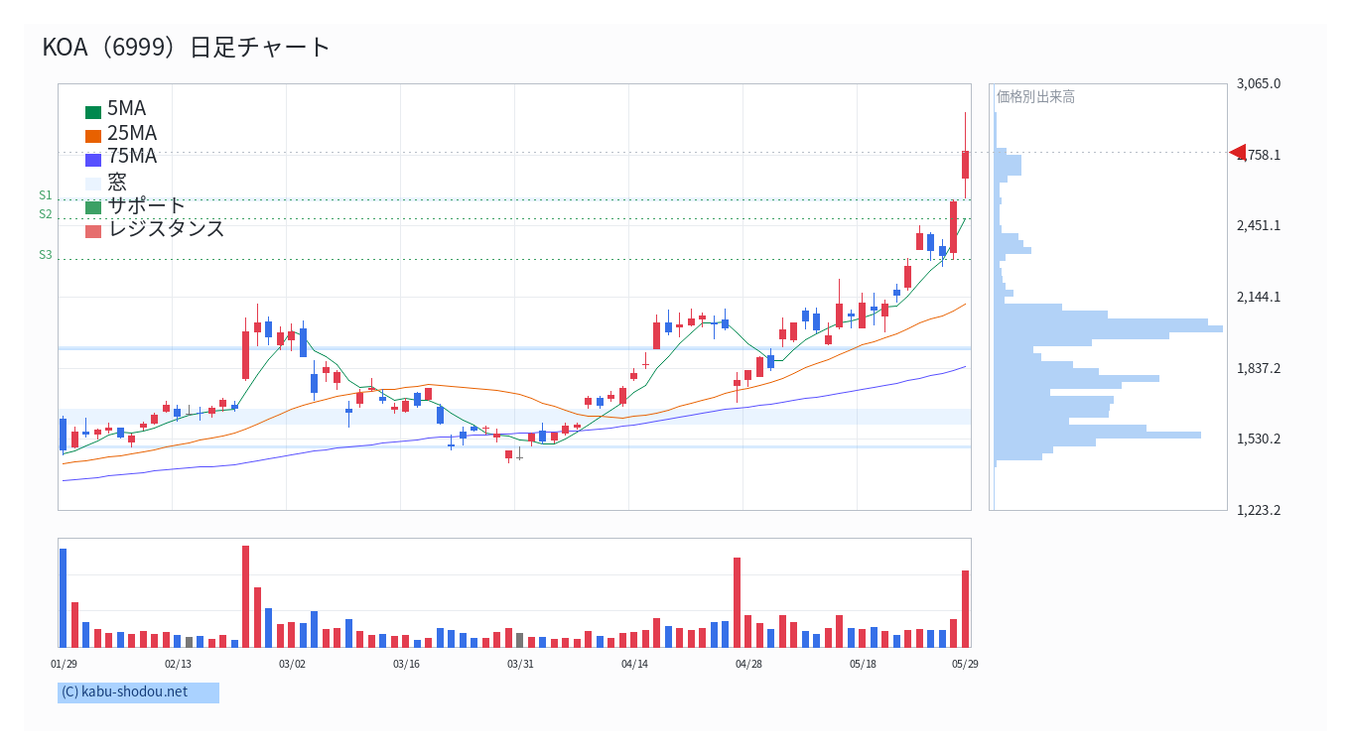This screenshot has height=754, width=1350.
Task: Click the red レジスタンス legend swatch
Action: (x=93, y=231)
